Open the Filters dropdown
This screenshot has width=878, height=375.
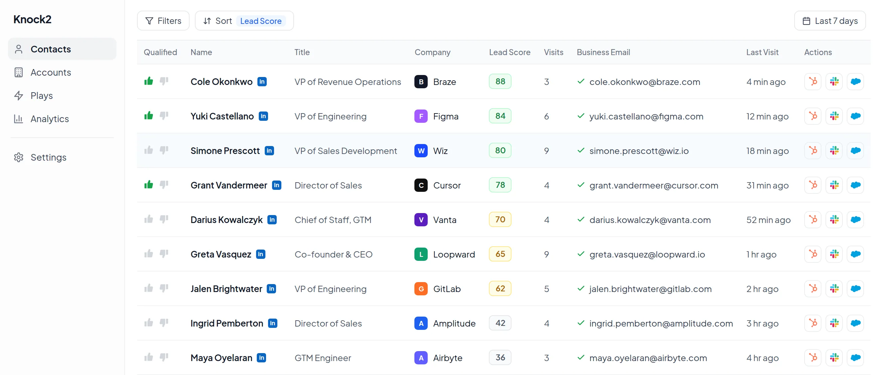[x=163, y=21]
